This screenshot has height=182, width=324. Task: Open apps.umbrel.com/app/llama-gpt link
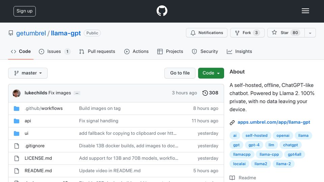pyautogui.click(x=274, y=122)
